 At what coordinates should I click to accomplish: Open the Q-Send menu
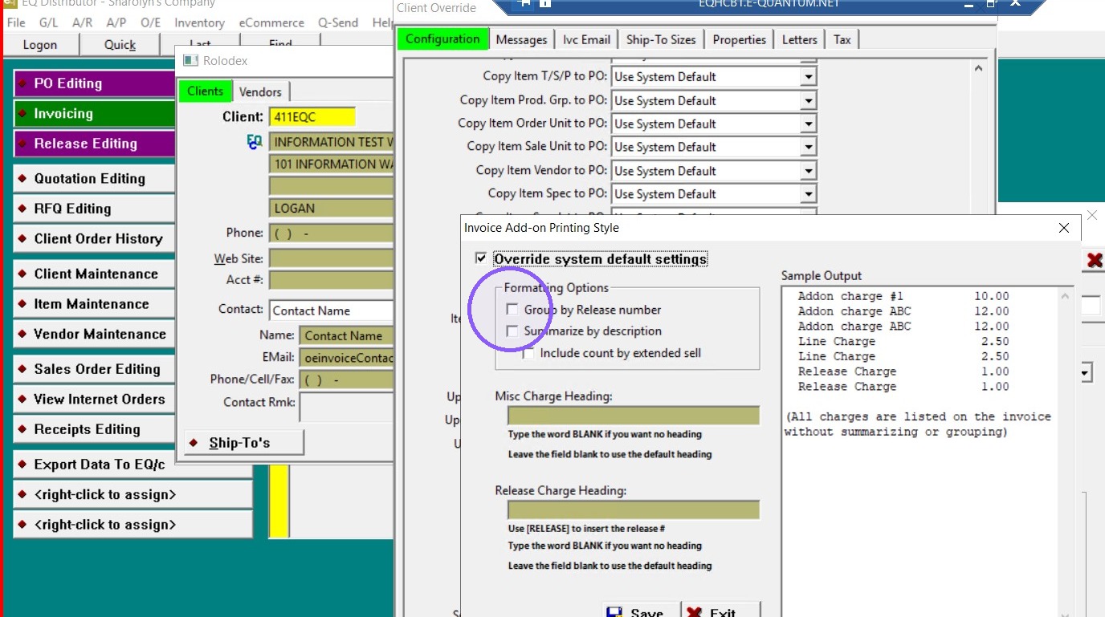pos(338,22)
